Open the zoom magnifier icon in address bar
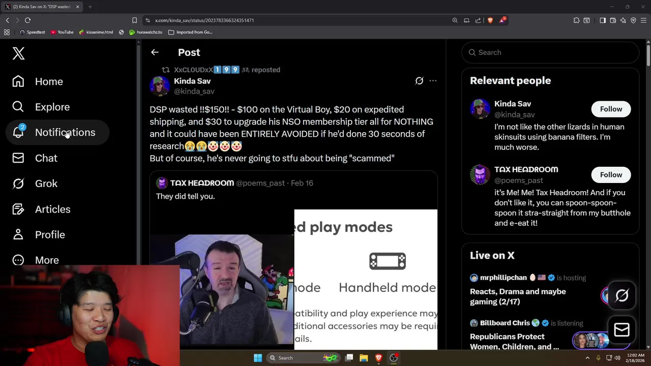651x366 pixels. 455,20
